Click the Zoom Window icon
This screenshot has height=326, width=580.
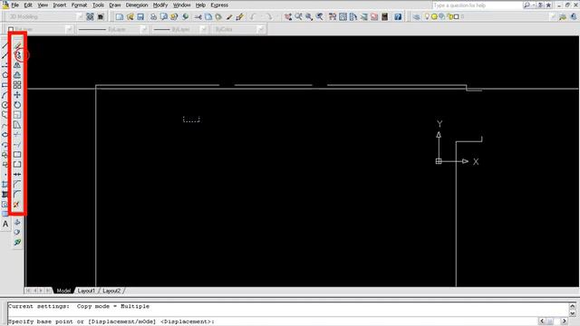pos(309,16)
